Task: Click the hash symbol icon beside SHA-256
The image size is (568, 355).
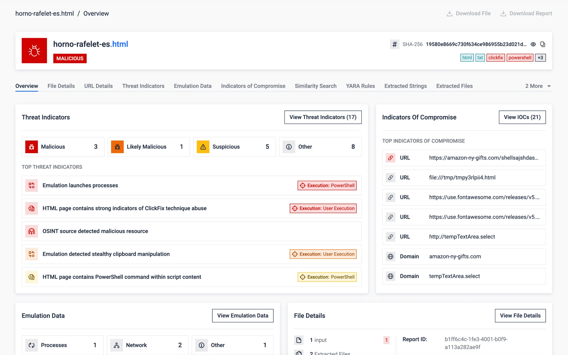Action: point(394,44)
